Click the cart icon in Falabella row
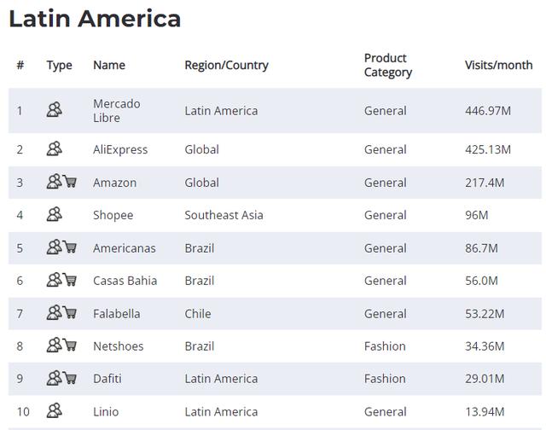This screenshot has height=430, width=546. 69,313
